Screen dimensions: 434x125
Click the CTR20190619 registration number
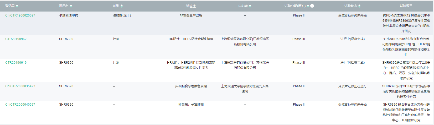[x=16, y=63]
